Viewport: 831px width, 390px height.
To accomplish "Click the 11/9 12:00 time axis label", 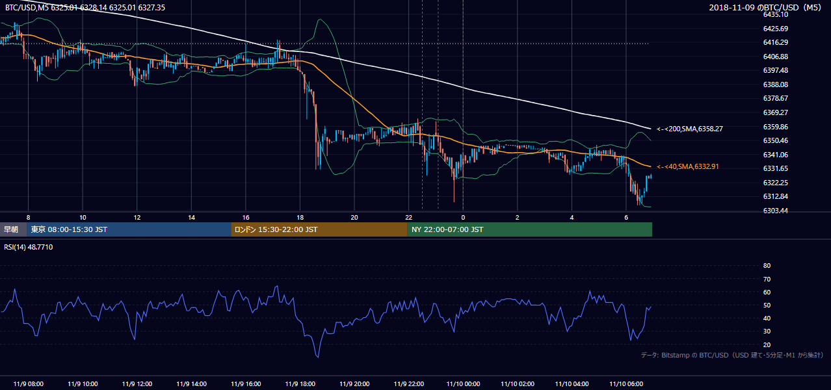I will click(x=137, y=384).
